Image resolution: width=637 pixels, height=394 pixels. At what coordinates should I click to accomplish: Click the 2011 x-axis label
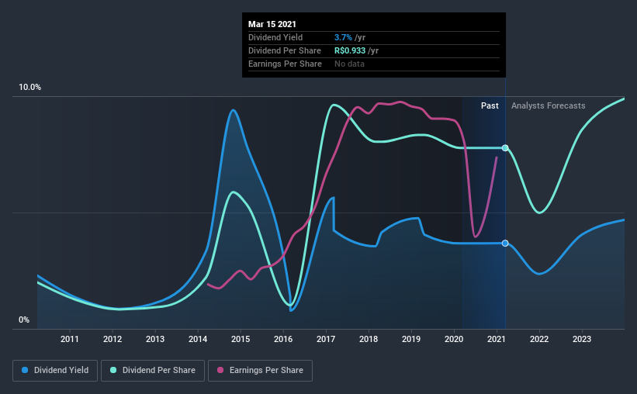70,339
